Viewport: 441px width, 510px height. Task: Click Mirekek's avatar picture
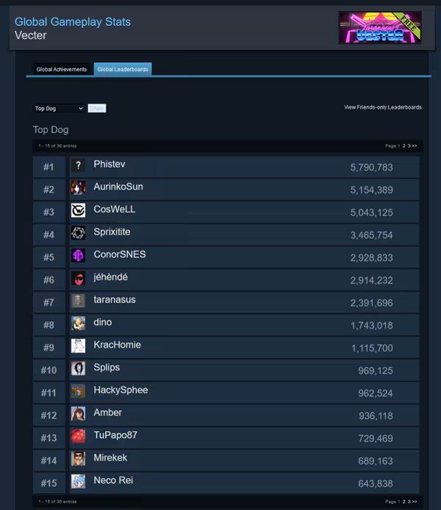(78, 459)
